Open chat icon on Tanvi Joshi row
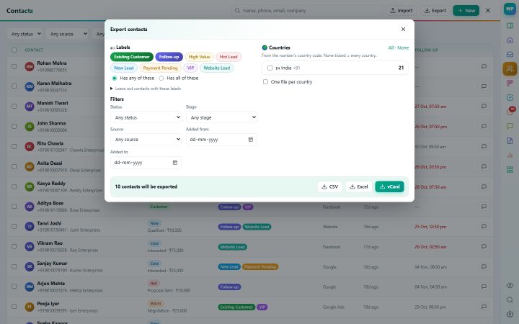 coord(484,227)
